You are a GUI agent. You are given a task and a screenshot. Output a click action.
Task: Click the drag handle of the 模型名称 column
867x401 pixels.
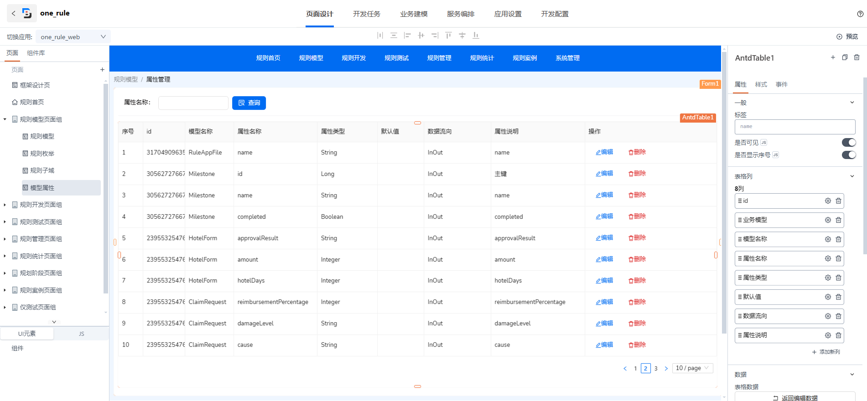coord(740,239)
